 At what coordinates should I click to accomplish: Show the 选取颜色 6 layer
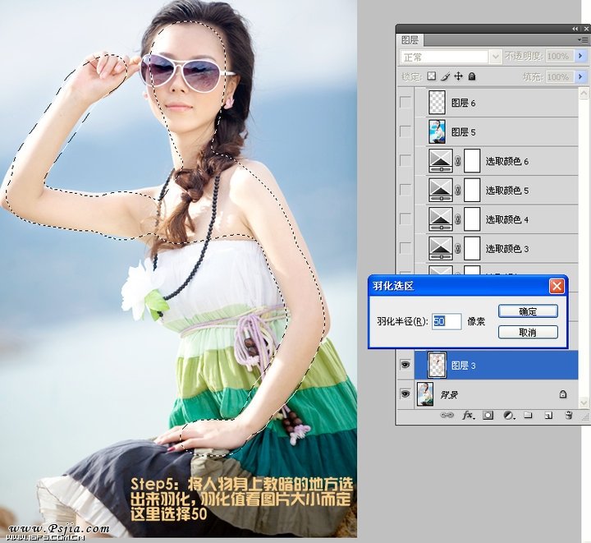coord(405,161)
